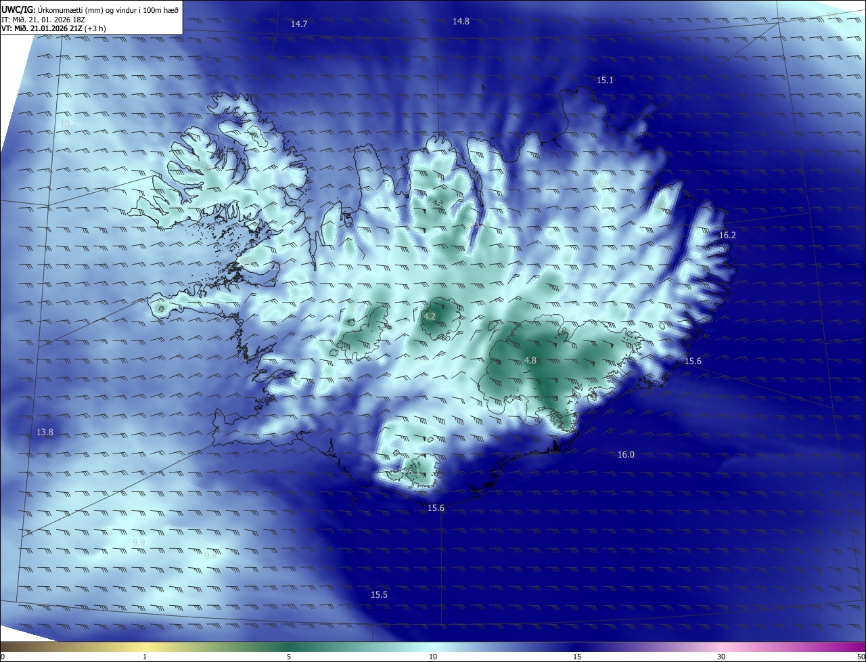
Task: Click the 15.1 value label
Action: [605, 80]
